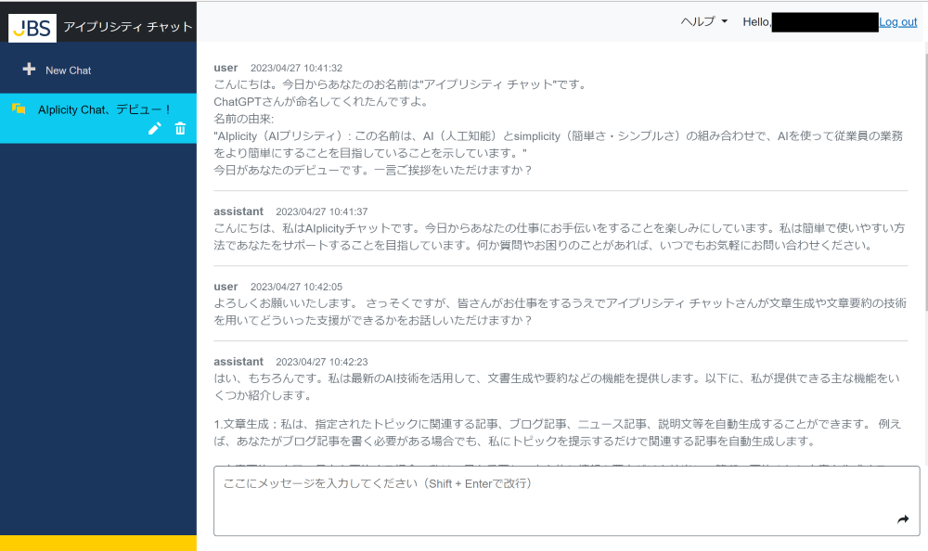The image size is (928, 551).
Task: Click the "user" label on the first message
Action: tap(226, 68)
